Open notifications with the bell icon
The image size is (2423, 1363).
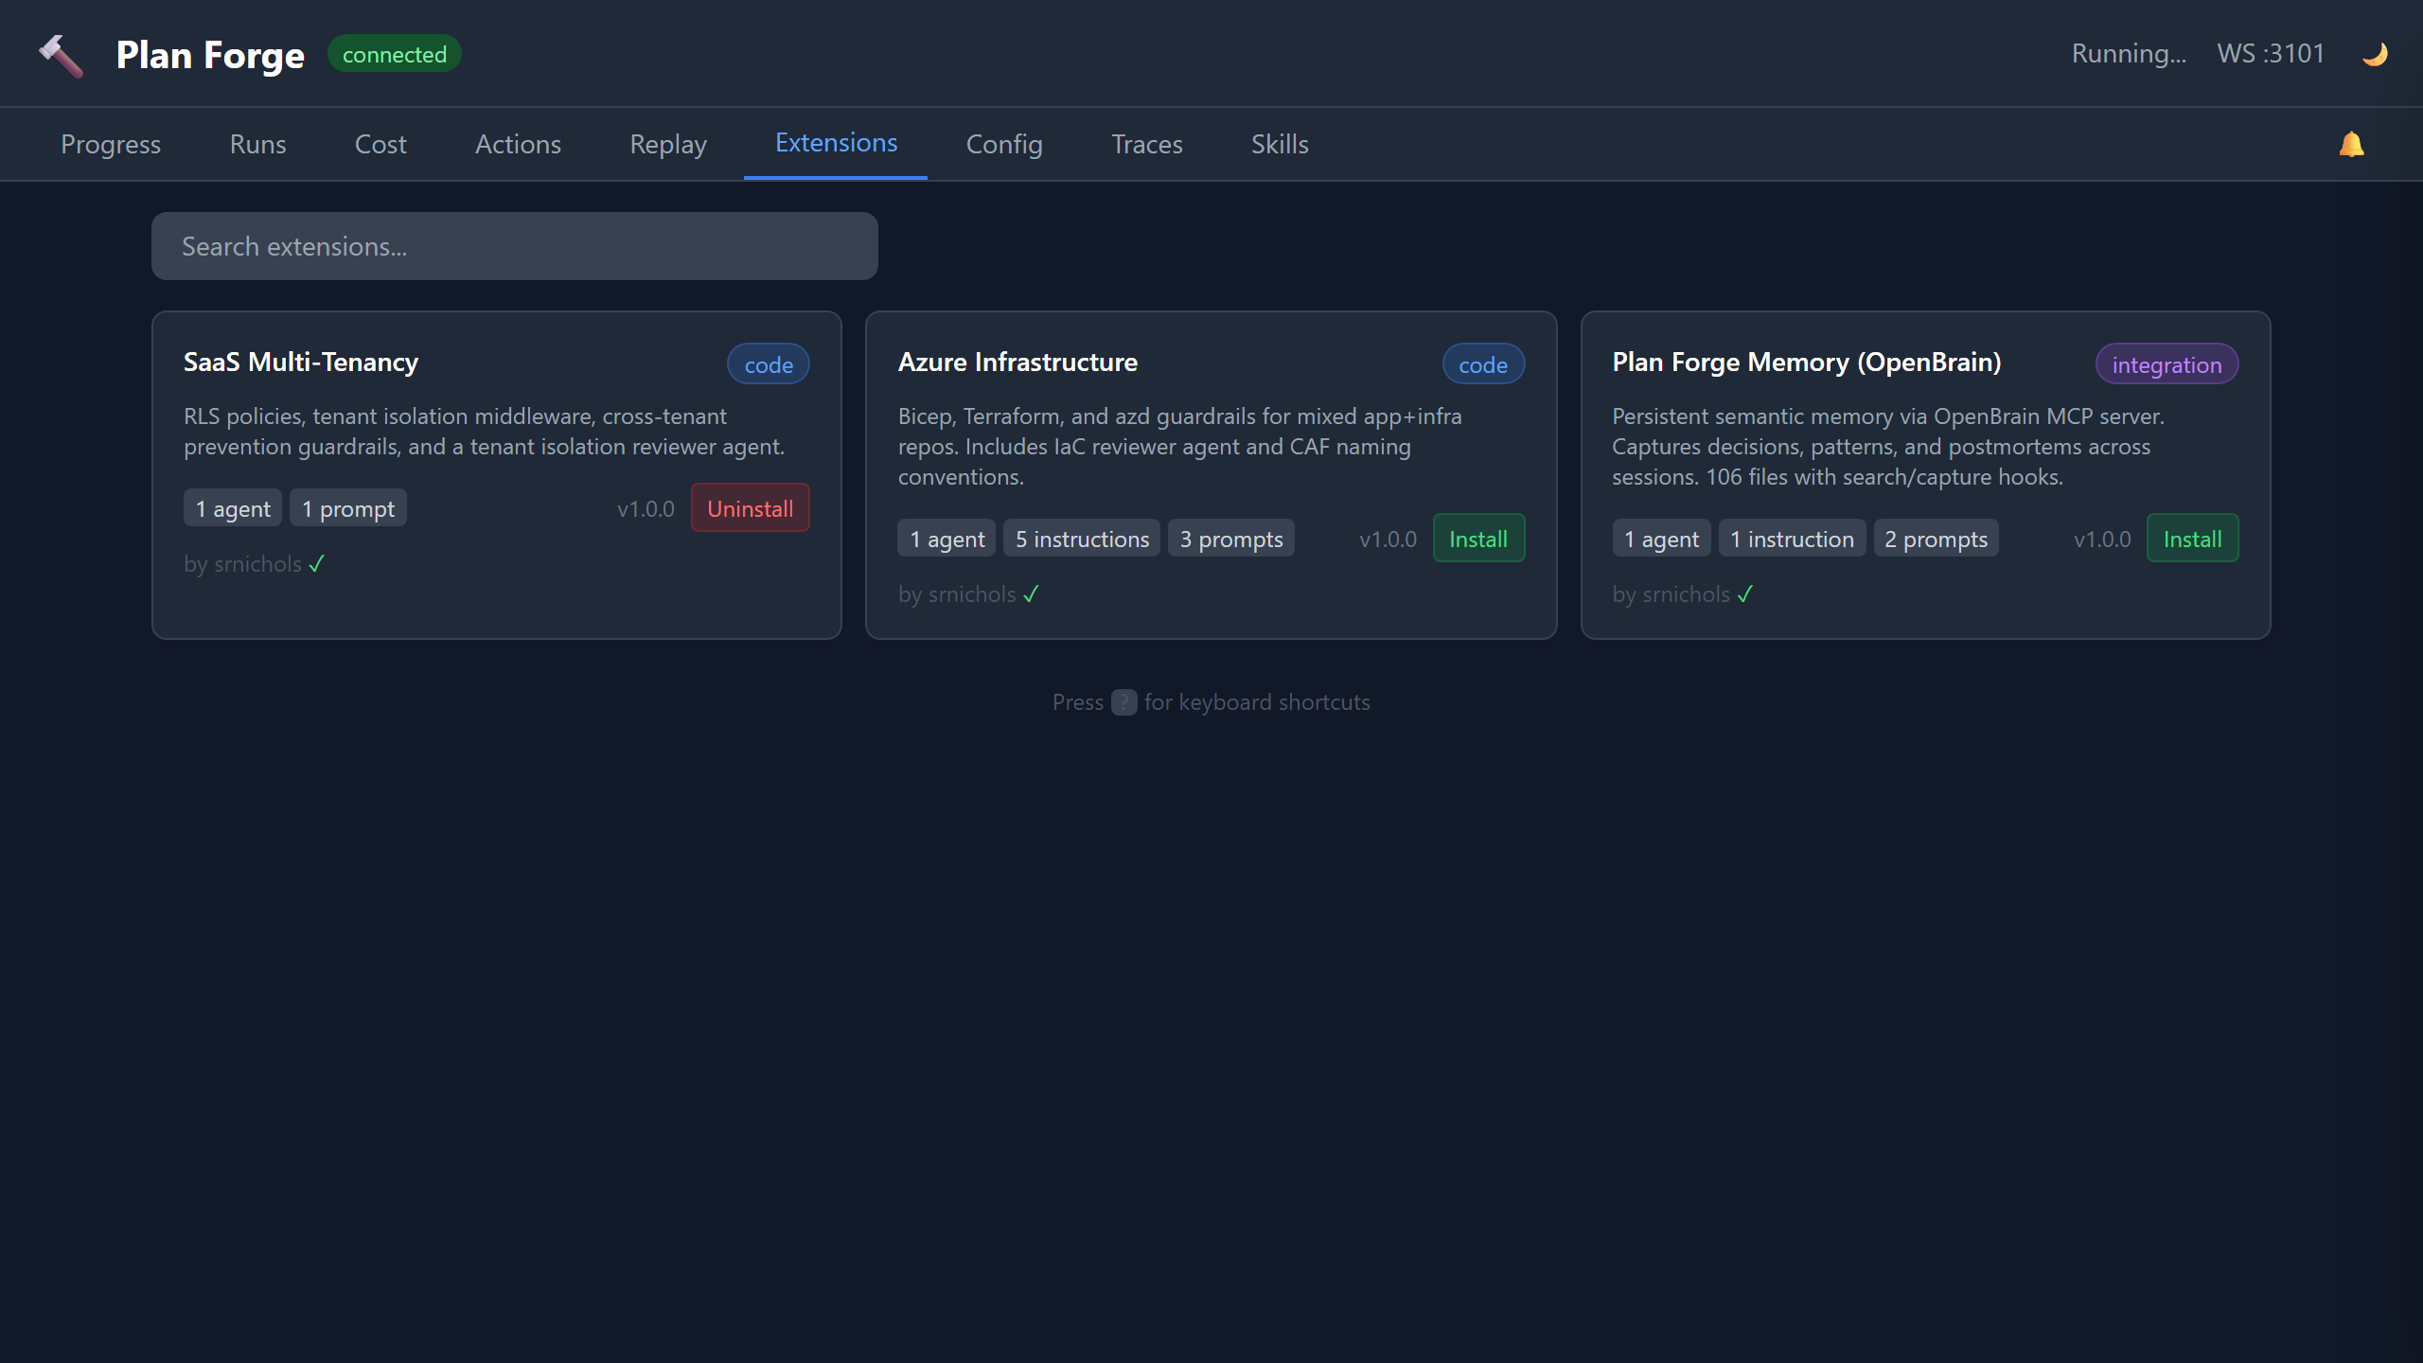(x=2351, y=144)
